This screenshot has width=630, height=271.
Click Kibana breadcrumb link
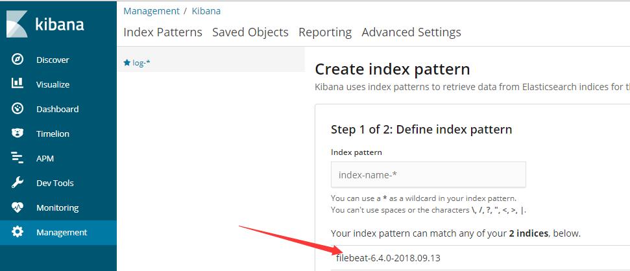point(206,11)
